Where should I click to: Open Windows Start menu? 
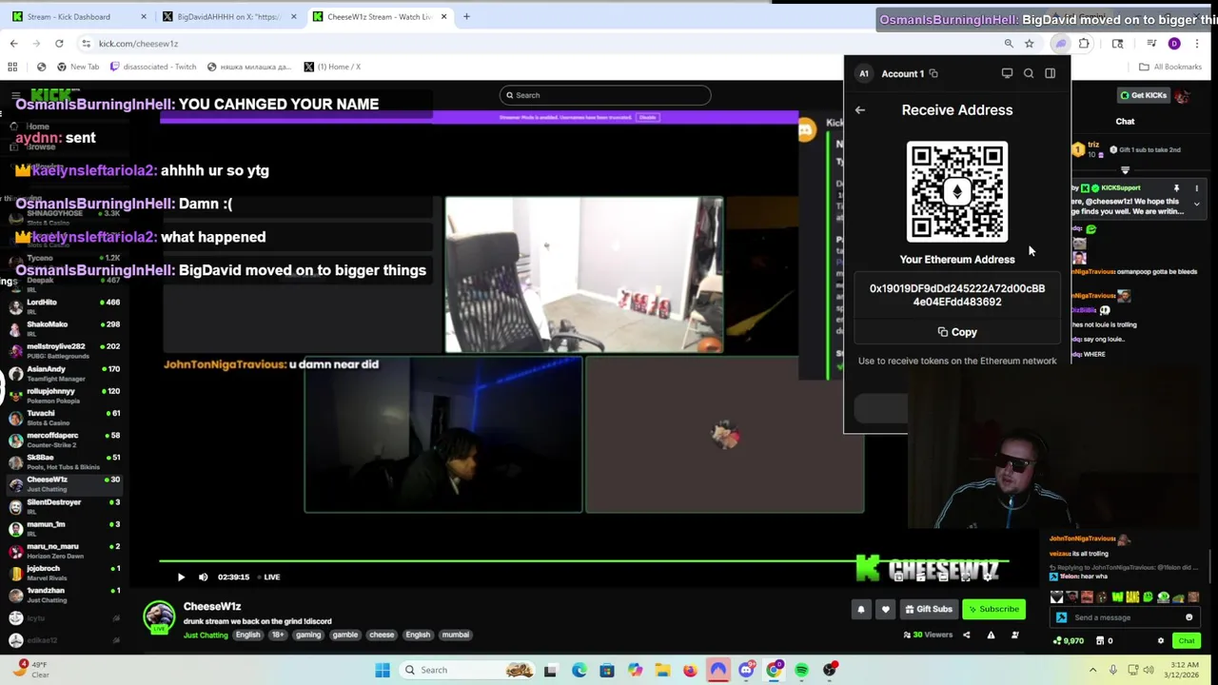pos(383,670)
